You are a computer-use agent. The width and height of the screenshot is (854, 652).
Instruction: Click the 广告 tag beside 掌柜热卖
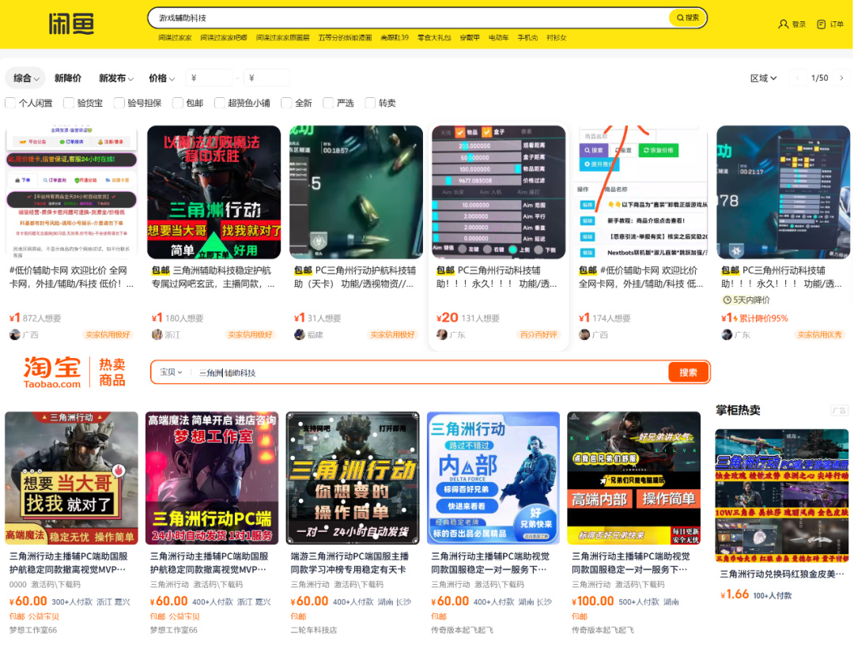[x=839, y=410]
